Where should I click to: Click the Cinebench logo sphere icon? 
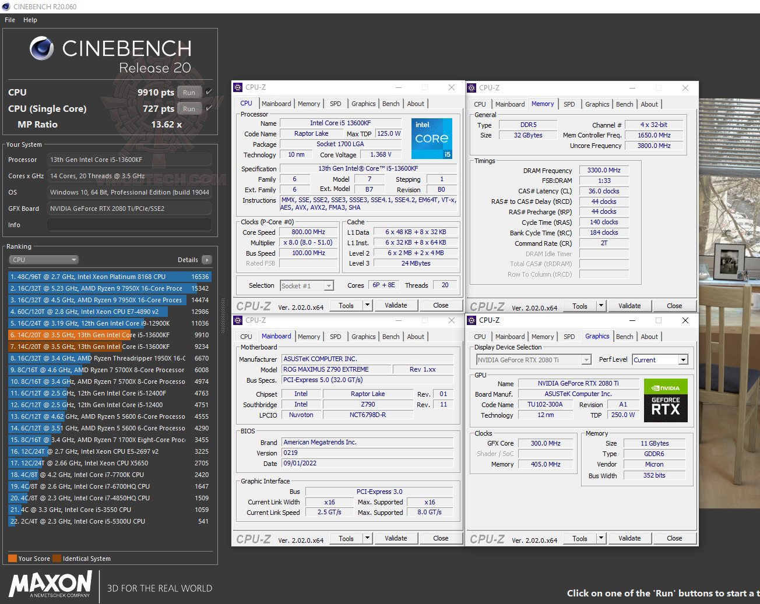pyautogui.click(x=42, y=49)
